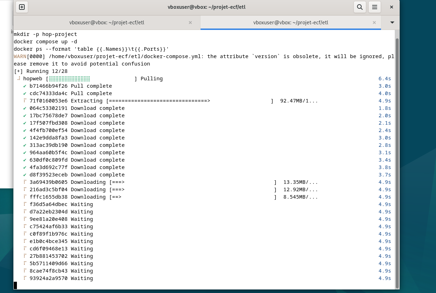Click the spinner icon beside 93924a2a9570
This screenshot has height=293, width=436.
pos(25,278)
